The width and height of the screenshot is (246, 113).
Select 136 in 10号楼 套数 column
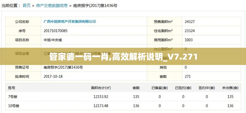pos(136,106)
